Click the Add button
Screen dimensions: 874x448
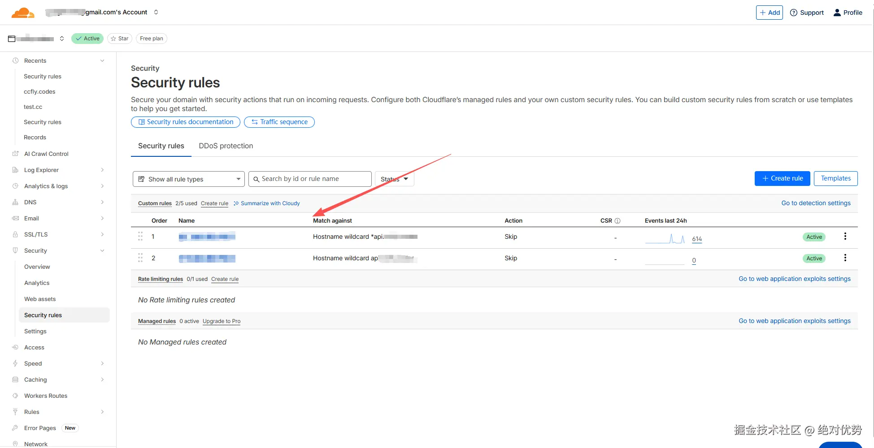click(770, 13)
